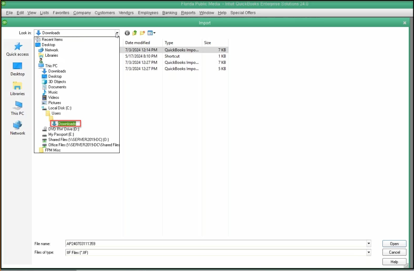This screenshot has height=271, width=414.
Task: Click the Back navigation arrow icon
Action: 127,33
